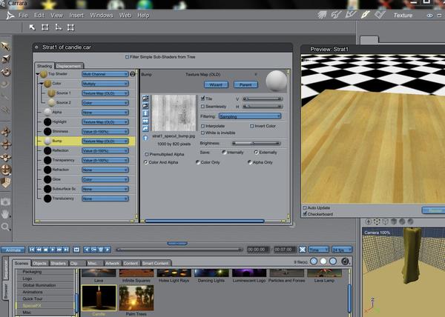The height and width of the screenshot is (317, 445).
Task: Toggle the Checkerboard checkbox in preview
Action: (x=305, y=214)
